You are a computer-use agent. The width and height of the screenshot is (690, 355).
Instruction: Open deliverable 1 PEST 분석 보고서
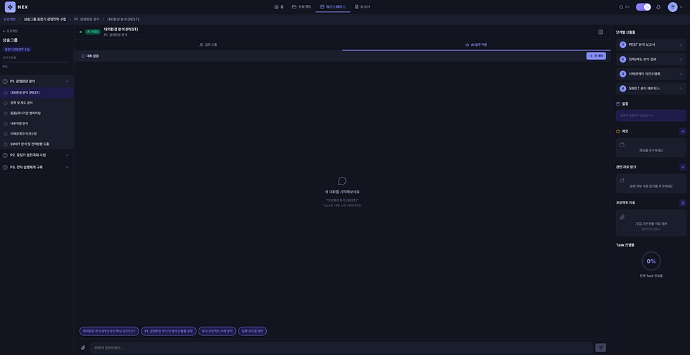(651, 44)
